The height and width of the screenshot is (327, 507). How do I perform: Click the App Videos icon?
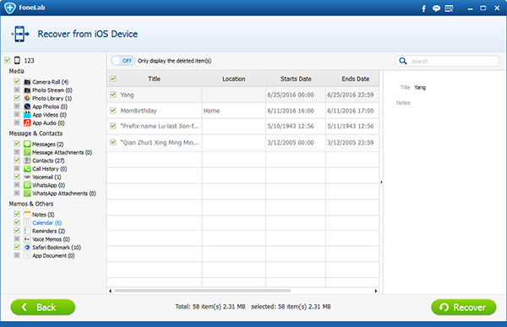[27, 115]
